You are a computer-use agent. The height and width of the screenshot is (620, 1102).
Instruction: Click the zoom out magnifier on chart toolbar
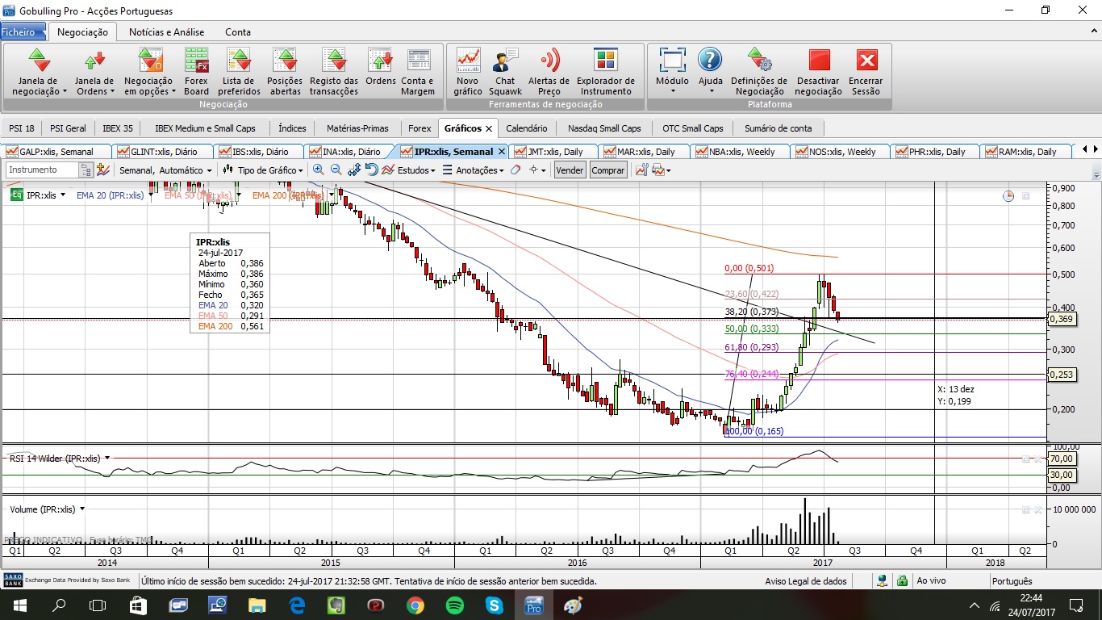point(336,170)
